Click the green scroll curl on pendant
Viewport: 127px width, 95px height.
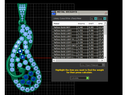click(22, 71)
